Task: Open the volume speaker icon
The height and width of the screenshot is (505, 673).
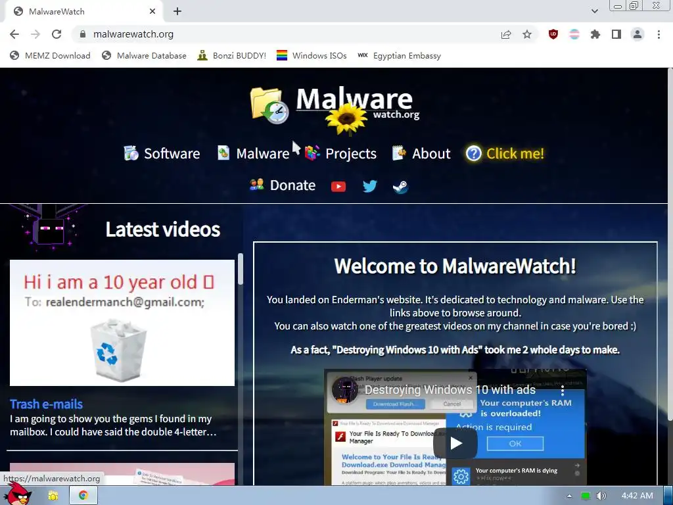Action: [601, 496]
